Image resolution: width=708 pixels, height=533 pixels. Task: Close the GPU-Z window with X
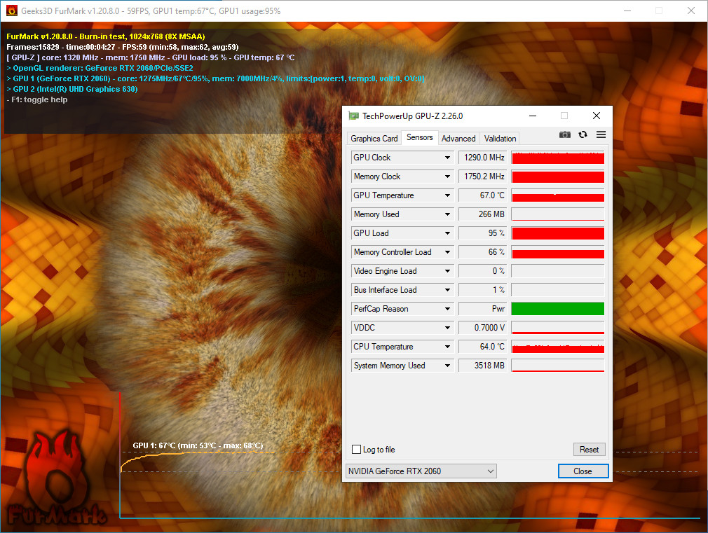pyautogui.click(x=597, y=116)
